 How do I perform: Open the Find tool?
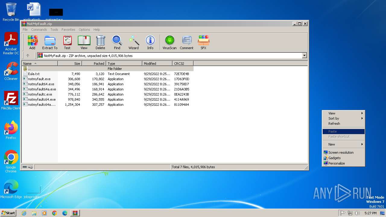click(x=117, y=42)
